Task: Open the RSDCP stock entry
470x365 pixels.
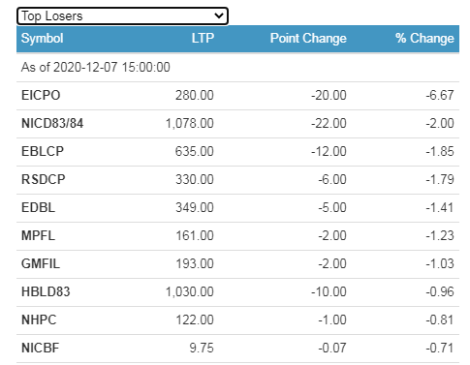Action: (x=44, y=179)
